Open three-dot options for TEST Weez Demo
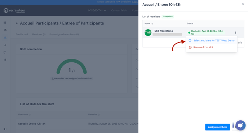 point(235,32)
